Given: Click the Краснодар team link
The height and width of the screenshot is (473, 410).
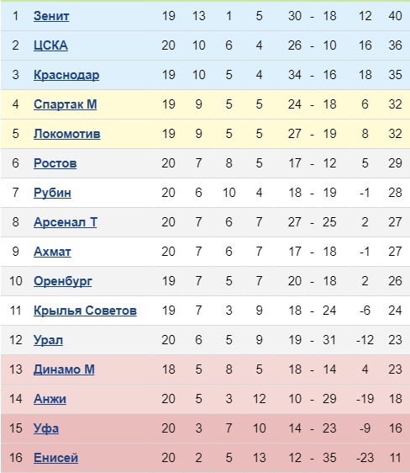Looking at the screenshot, I should [66, 75].
